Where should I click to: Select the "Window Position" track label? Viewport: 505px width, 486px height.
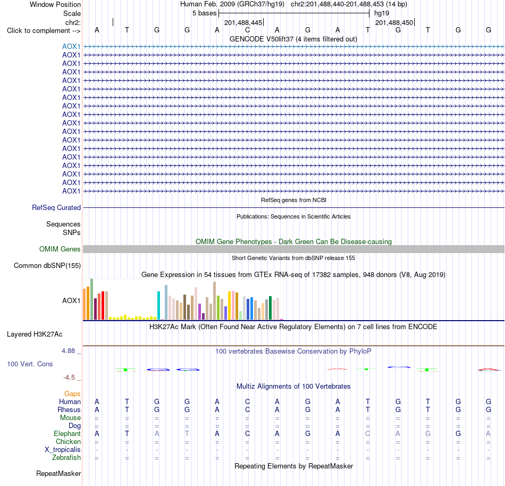coord(55,4)
